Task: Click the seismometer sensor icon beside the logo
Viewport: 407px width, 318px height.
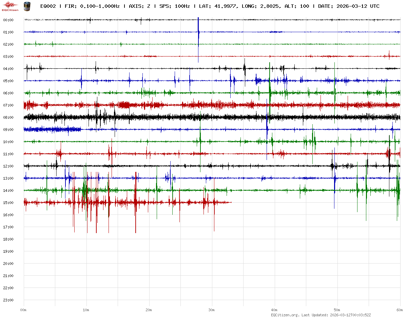Action: 26,6
